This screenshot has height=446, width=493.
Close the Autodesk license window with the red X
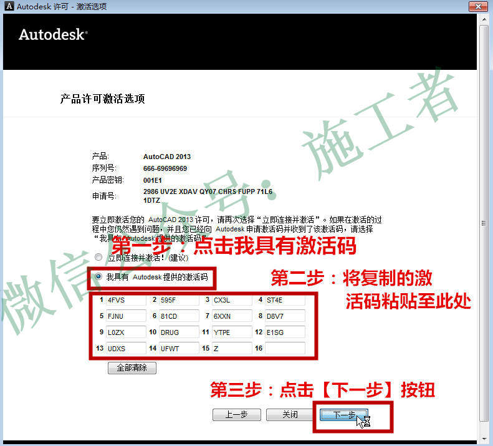[478, 6]
